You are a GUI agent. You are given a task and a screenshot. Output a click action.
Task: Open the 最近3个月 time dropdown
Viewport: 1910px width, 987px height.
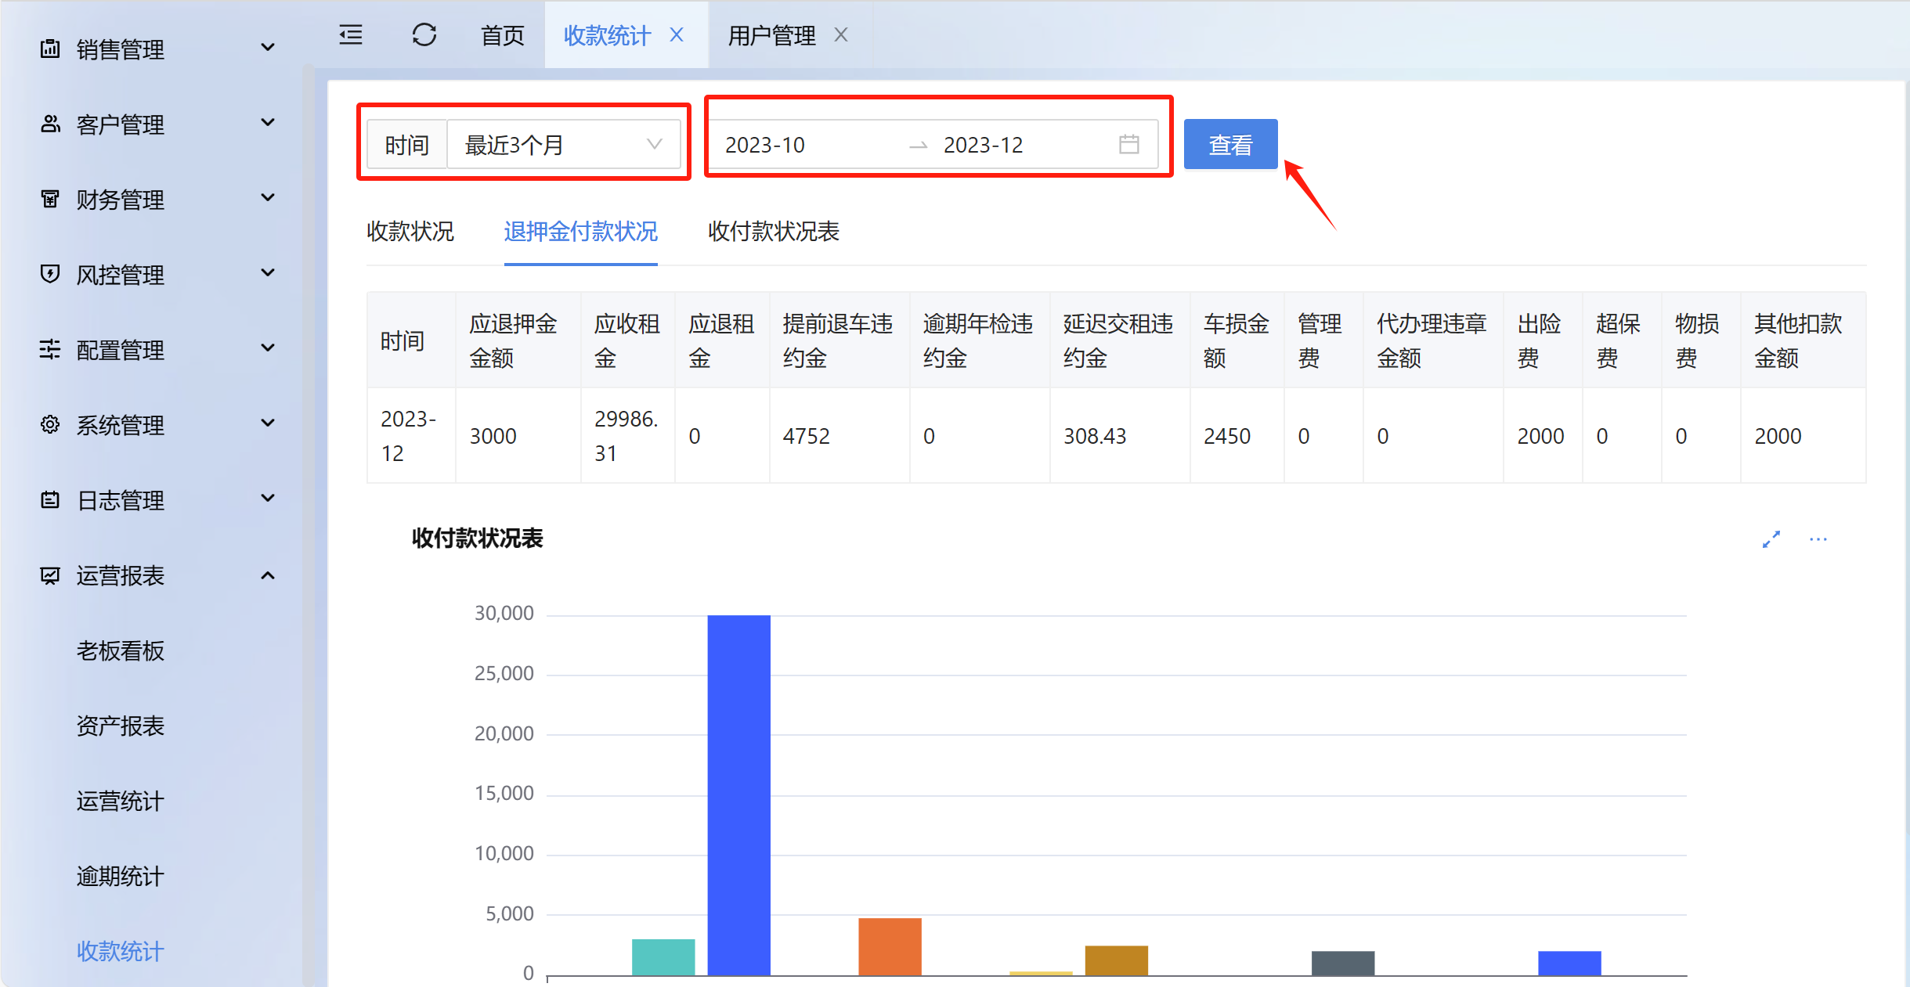(563, 145)
